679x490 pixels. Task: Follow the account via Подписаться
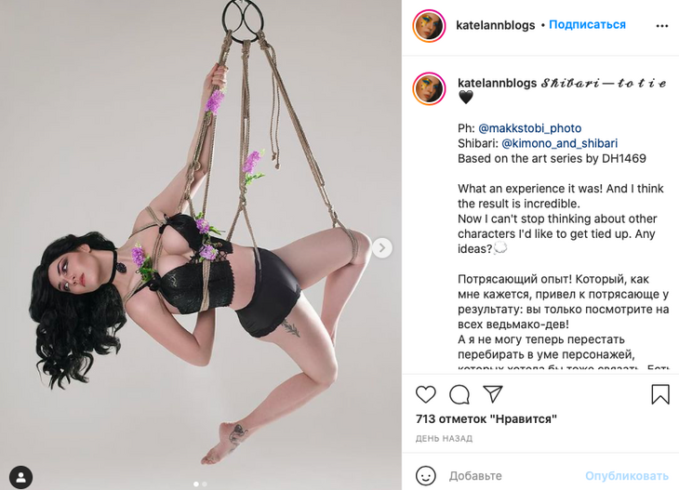[587, 25]
